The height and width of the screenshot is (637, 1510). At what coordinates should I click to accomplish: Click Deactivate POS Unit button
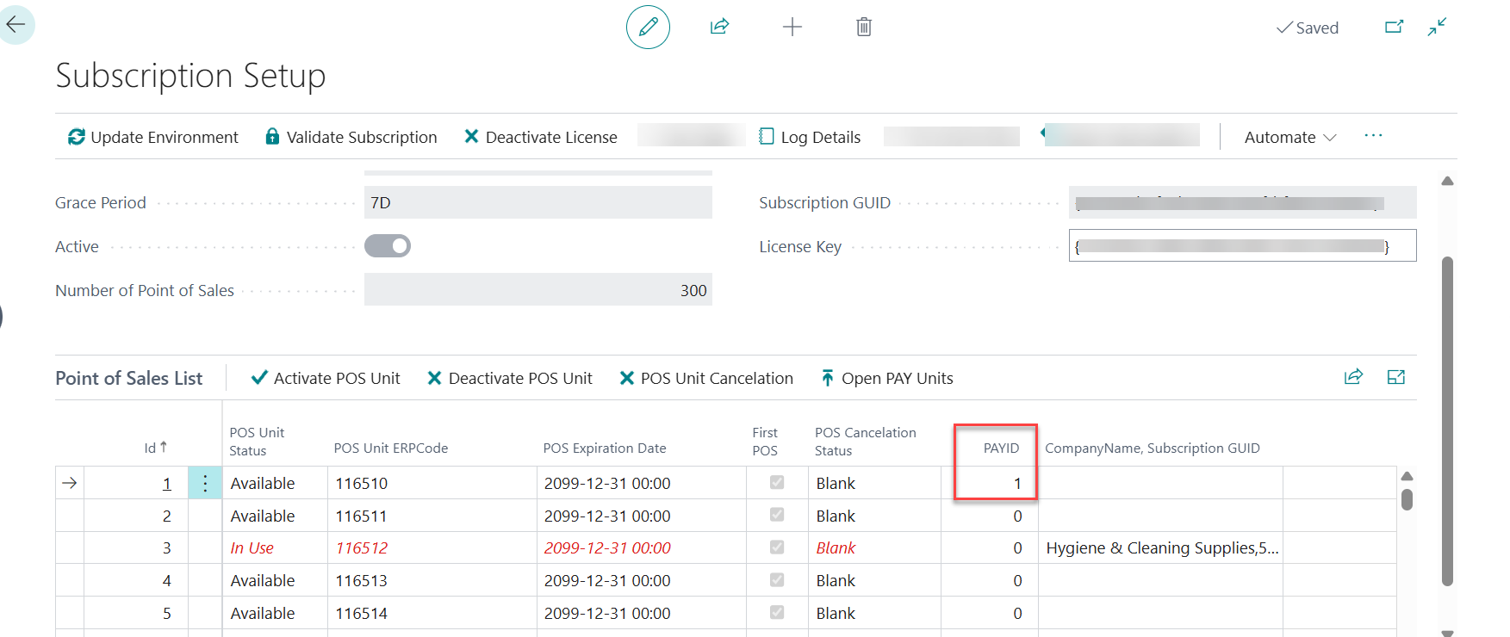510,379
